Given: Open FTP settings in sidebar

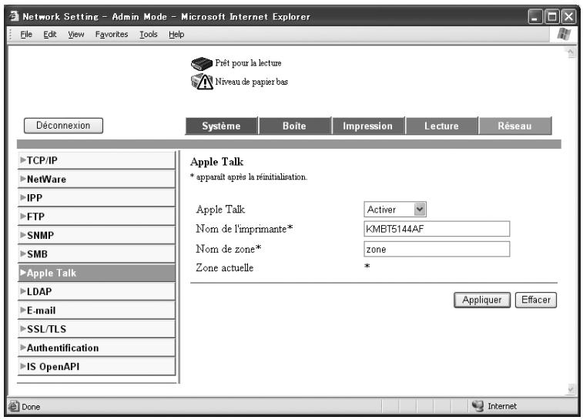Looking at the screenshot, I should coord(96,217).
